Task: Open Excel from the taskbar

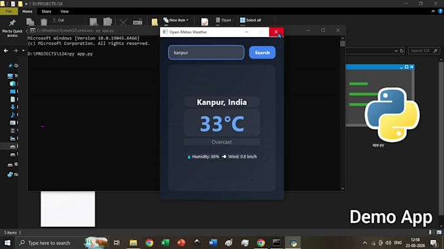Action: pos(165,242)
